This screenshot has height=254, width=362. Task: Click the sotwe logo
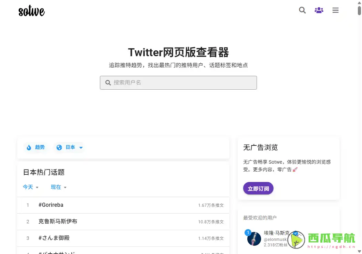point(31,11)
